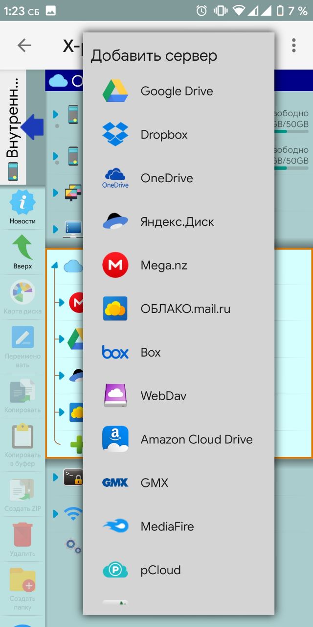Tap the Dropbox box logo icon
313x627 pixels.
(x=115, y=135)
